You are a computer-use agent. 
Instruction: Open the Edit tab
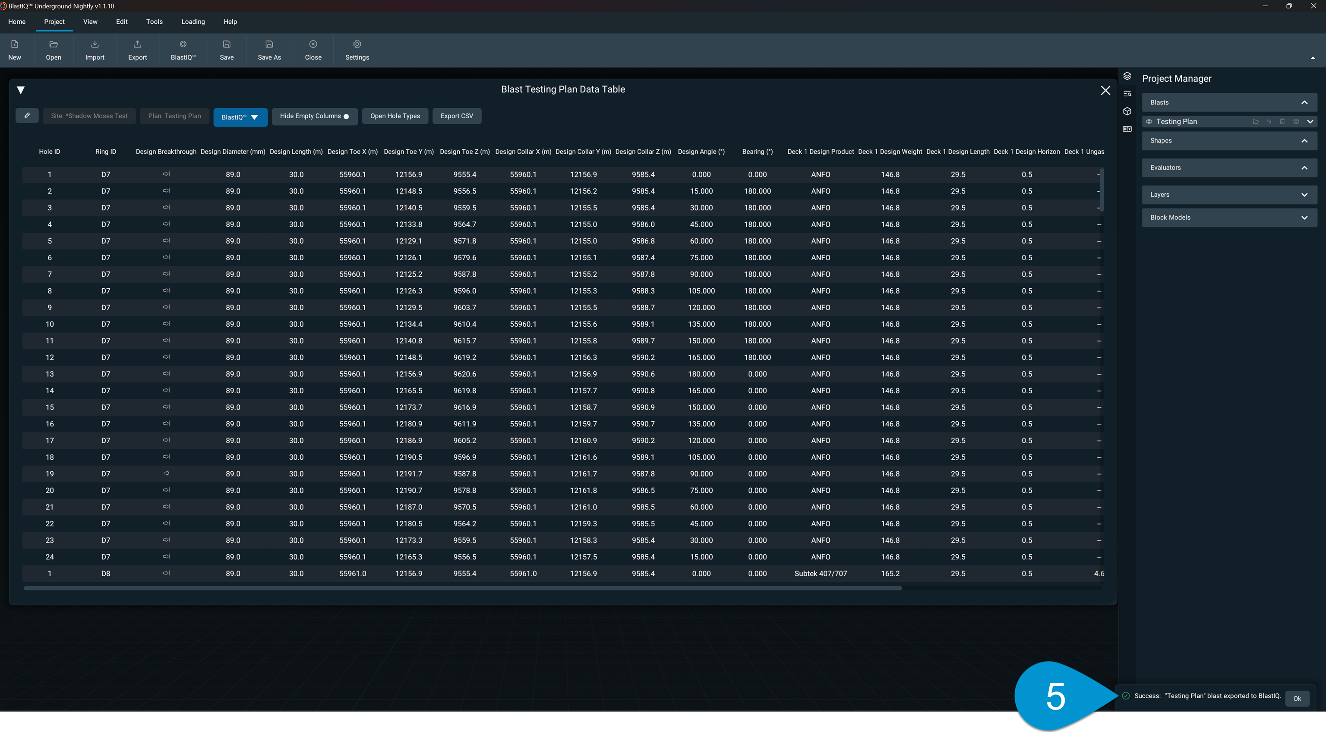tap(121, 22)
